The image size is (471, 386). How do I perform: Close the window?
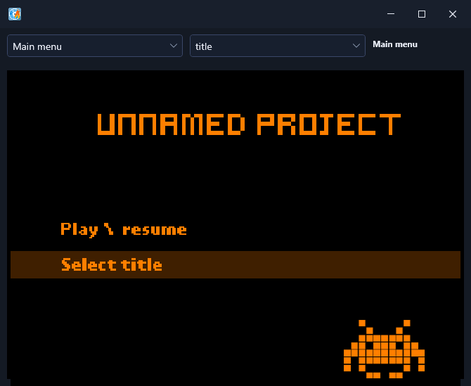tap(453, 14)
